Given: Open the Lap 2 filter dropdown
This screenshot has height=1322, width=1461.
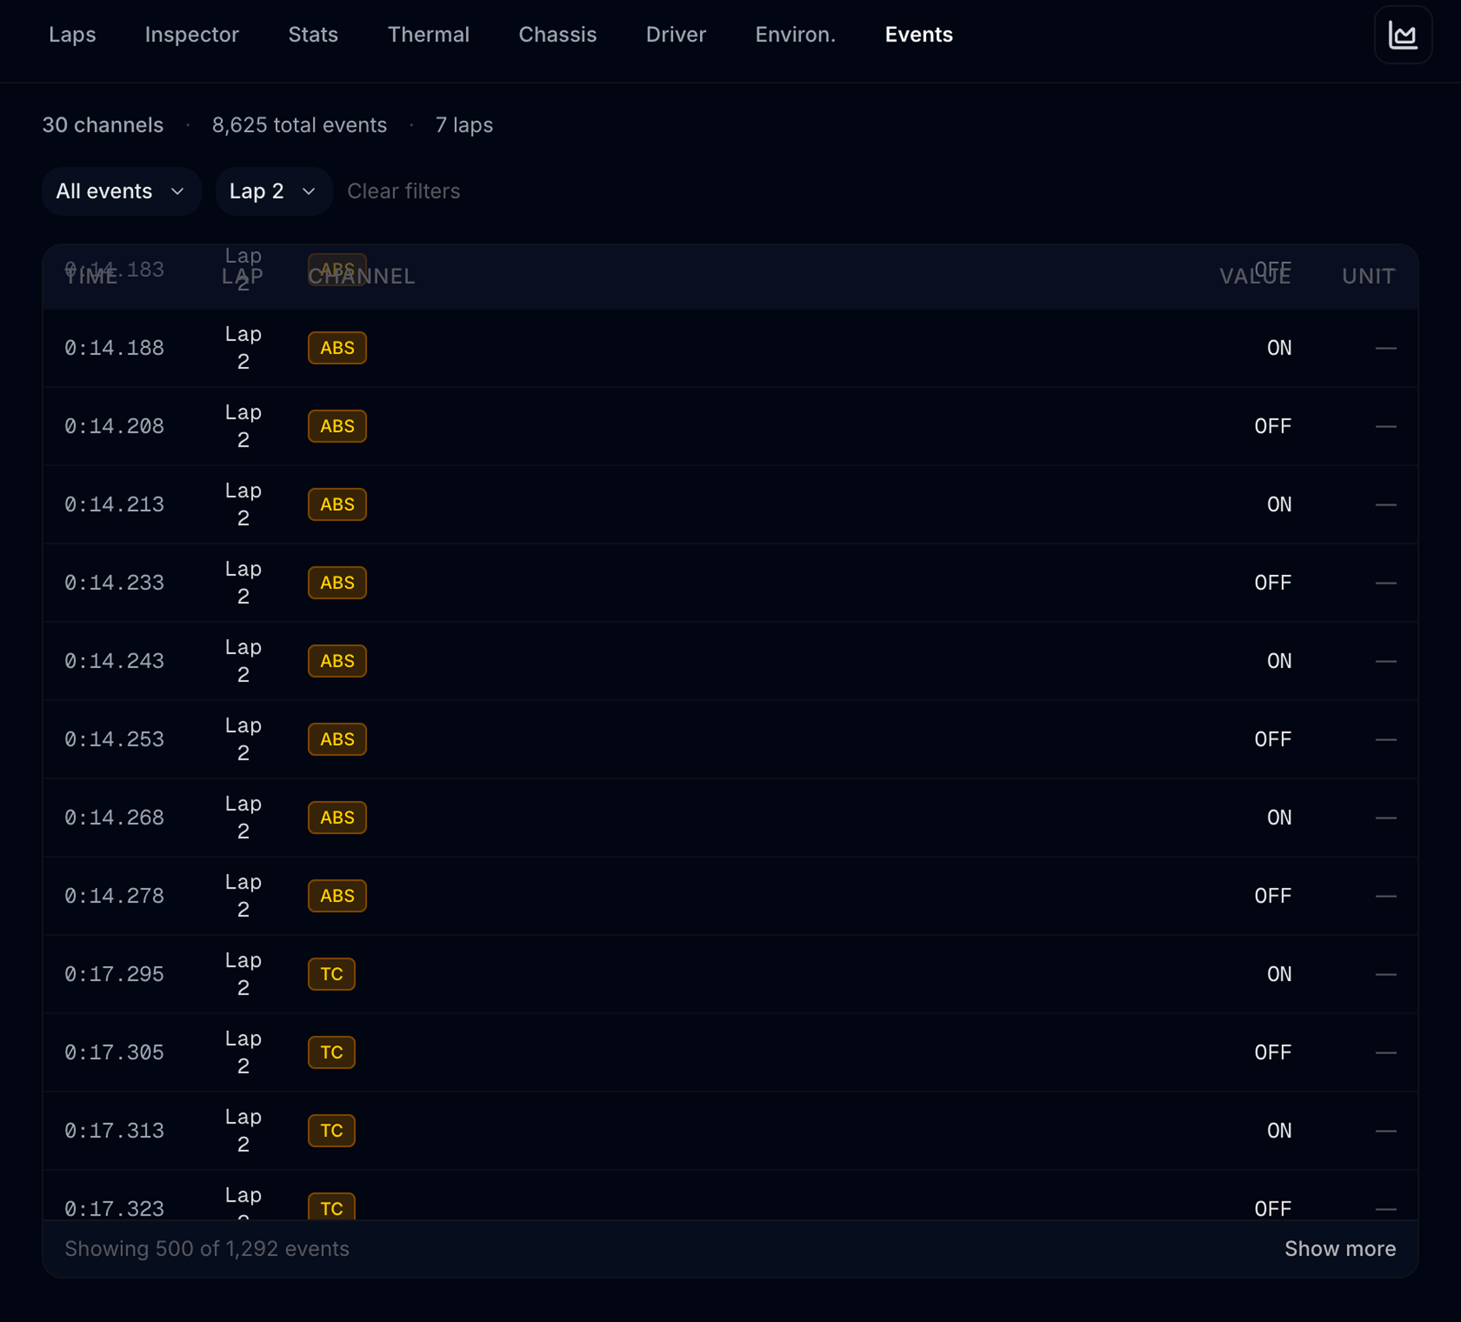Looking at the screenshot, I should 273,191.
